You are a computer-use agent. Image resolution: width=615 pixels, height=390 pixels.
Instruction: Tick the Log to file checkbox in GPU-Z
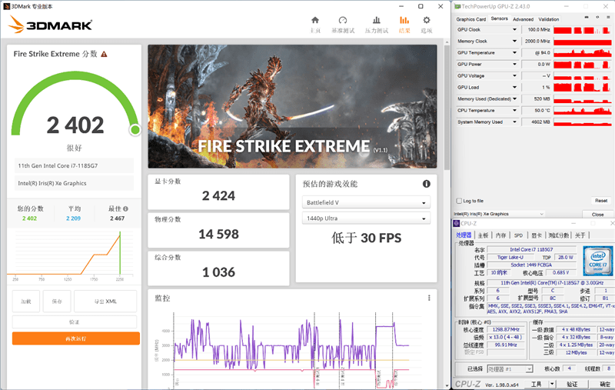[x=459, y=201]
